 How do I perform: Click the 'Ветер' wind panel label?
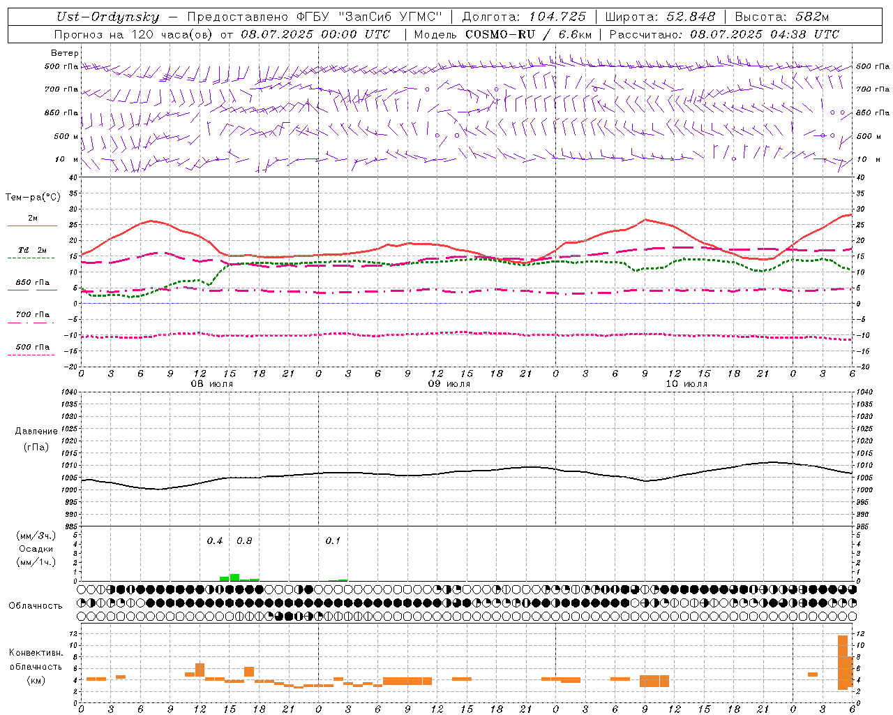pos(65,53)
